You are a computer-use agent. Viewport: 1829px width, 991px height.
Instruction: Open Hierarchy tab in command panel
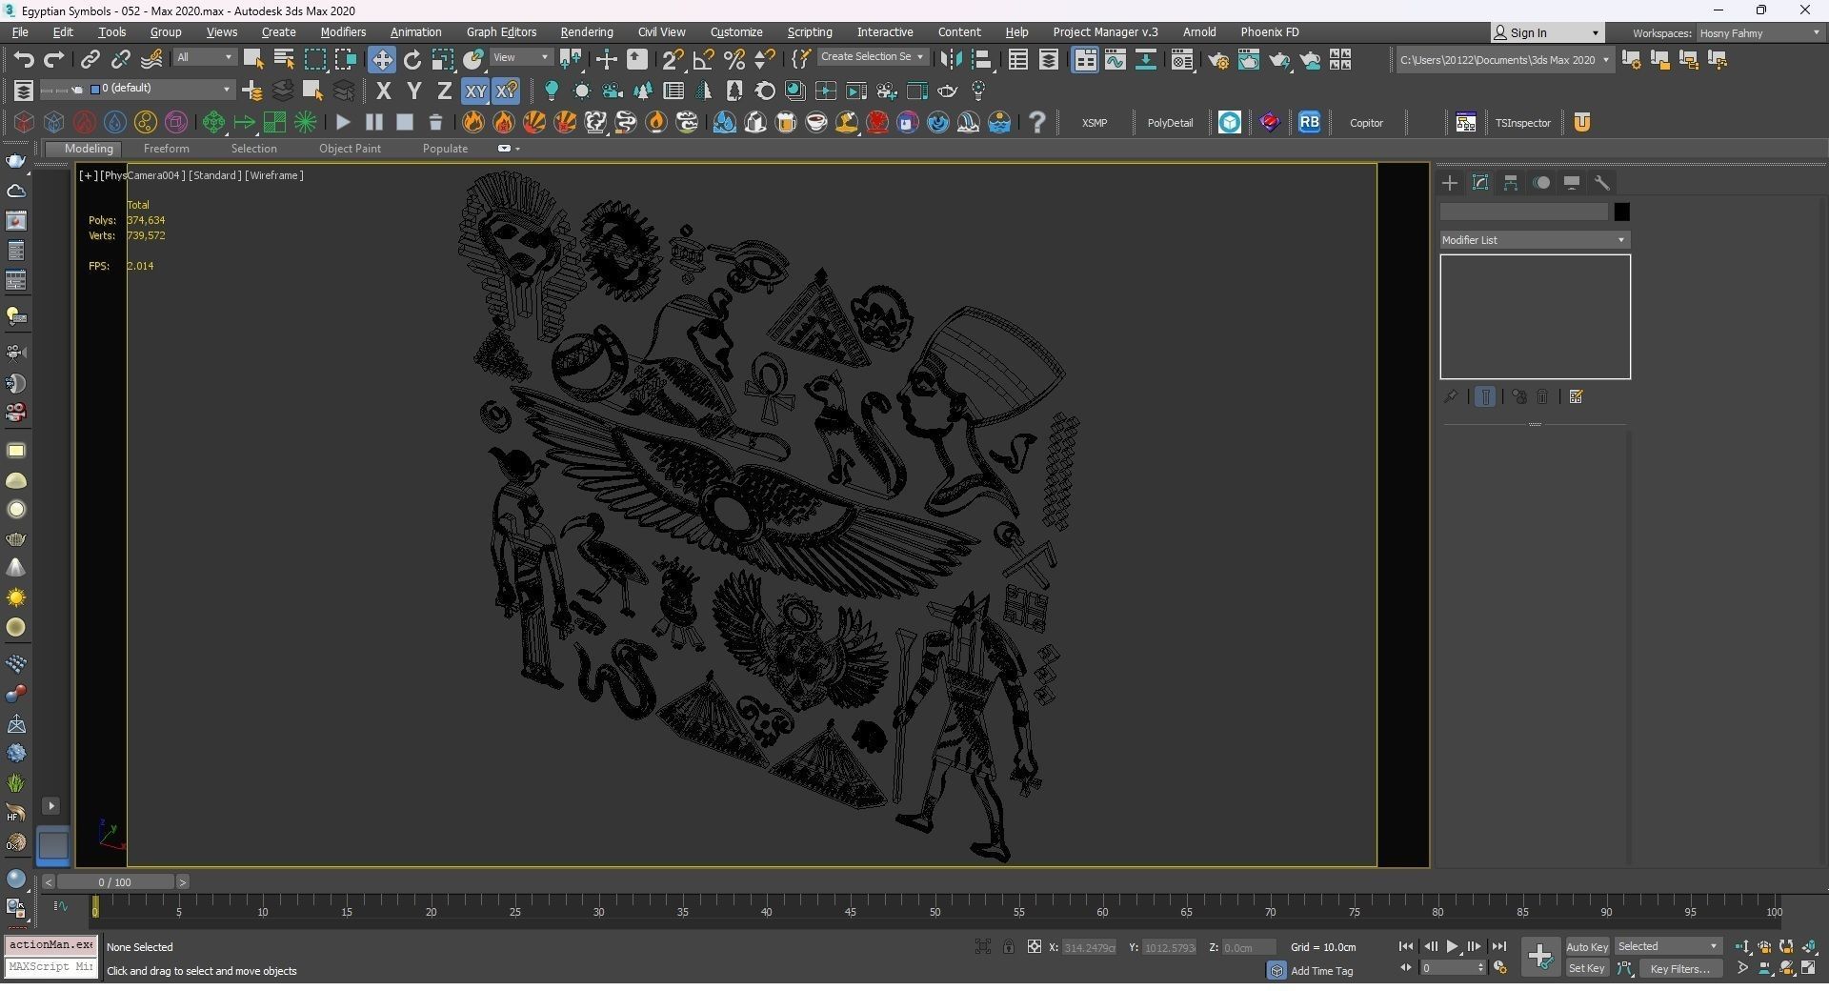[x=1511, y=183]
